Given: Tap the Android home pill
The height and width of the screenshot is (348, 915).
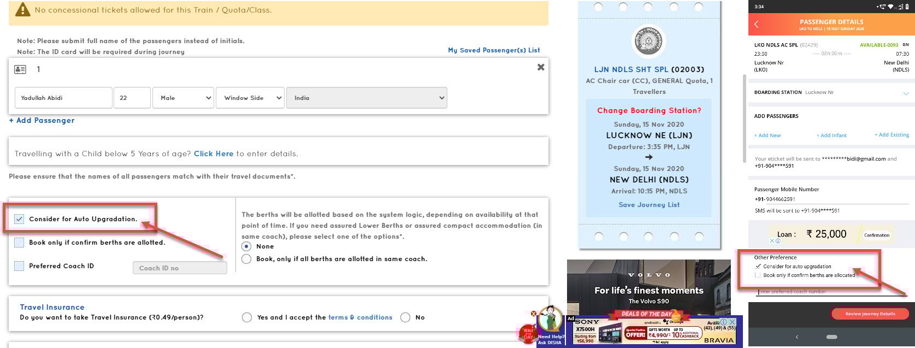Looking at the screenshot, I should [832, 337].
